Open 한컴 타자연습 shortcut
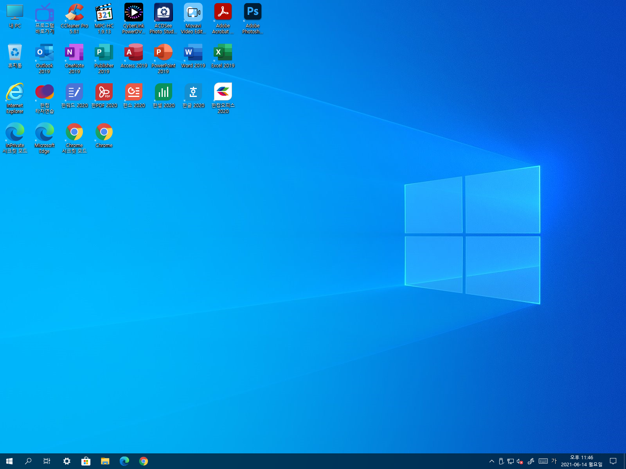This screenshot has width=626, height=469. tap(45, 98)
